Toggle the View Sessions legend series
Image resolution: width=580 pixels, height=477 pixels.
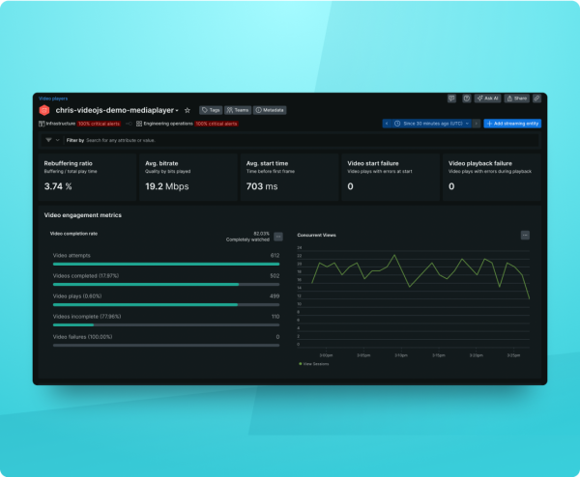[315, 364]
